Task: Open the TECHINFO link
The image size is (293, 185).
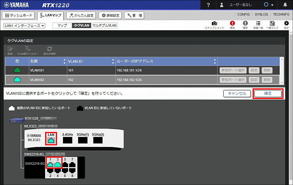Action: (281, 14)
